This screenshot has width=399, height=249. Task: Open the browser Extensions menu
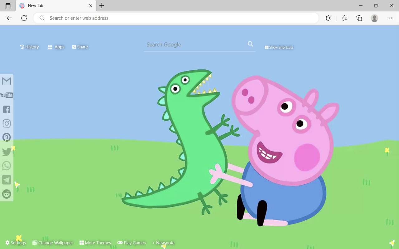[328, 18]
